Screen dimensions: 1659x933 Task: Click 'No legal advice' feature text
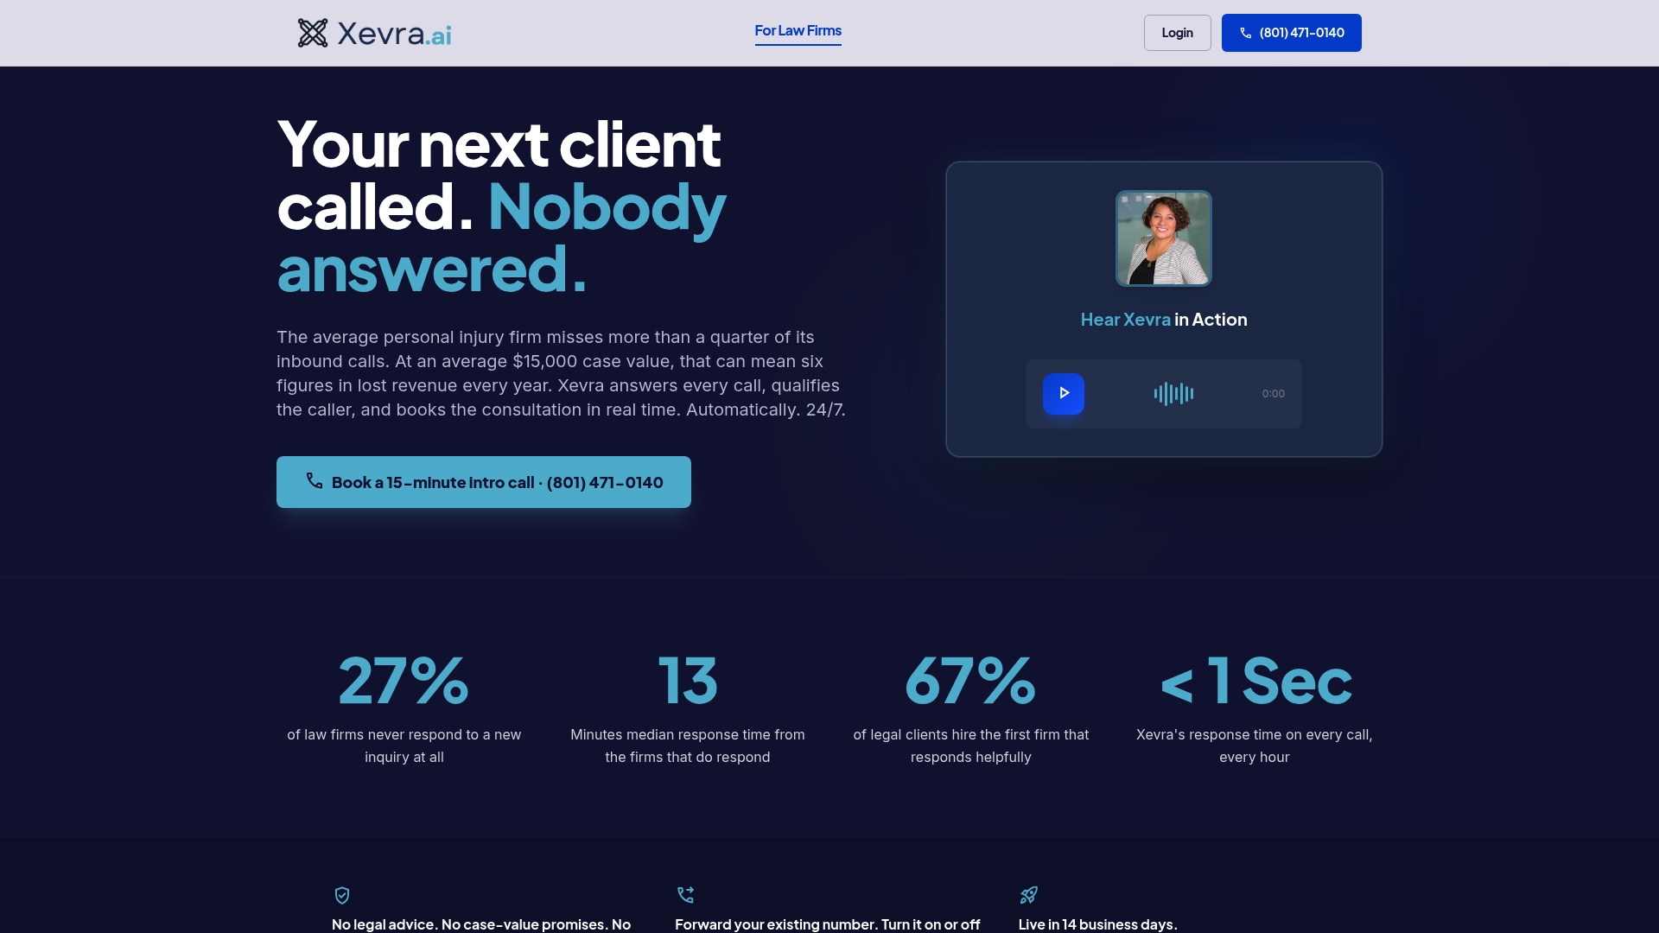coord(481,924)
